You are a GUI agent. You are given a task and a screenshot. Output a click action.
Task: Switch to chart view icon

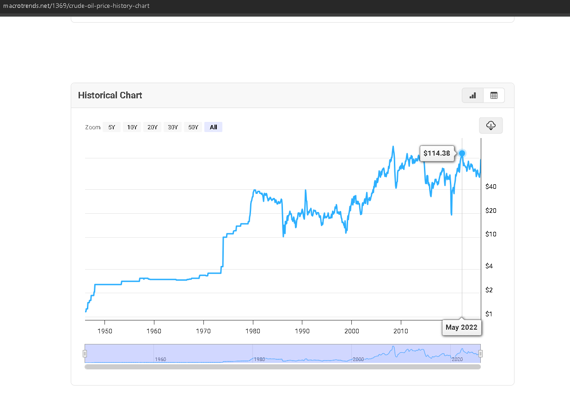click(x=472, y=96)
